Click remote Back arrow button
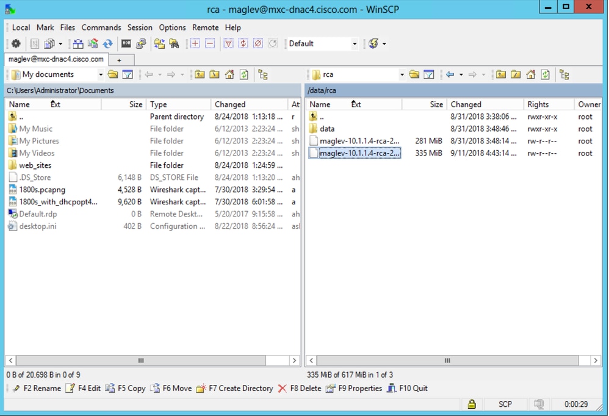Screen dimensions: 609x416 click(x=450, y=74)
